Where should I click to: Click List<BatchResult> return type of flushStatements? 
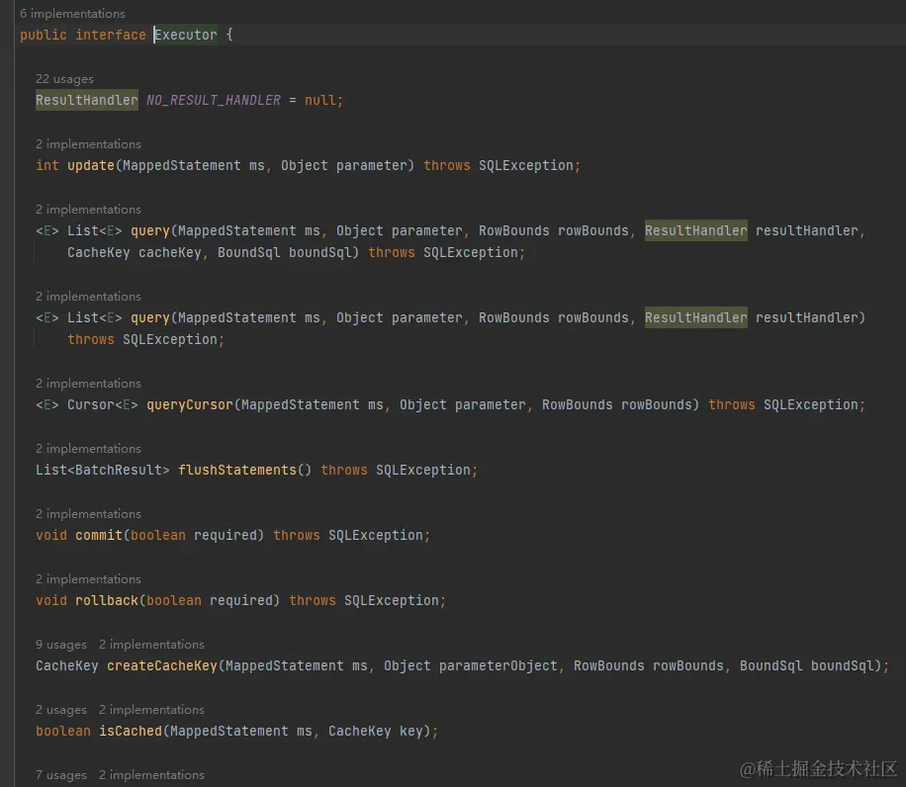pos(102,470)
